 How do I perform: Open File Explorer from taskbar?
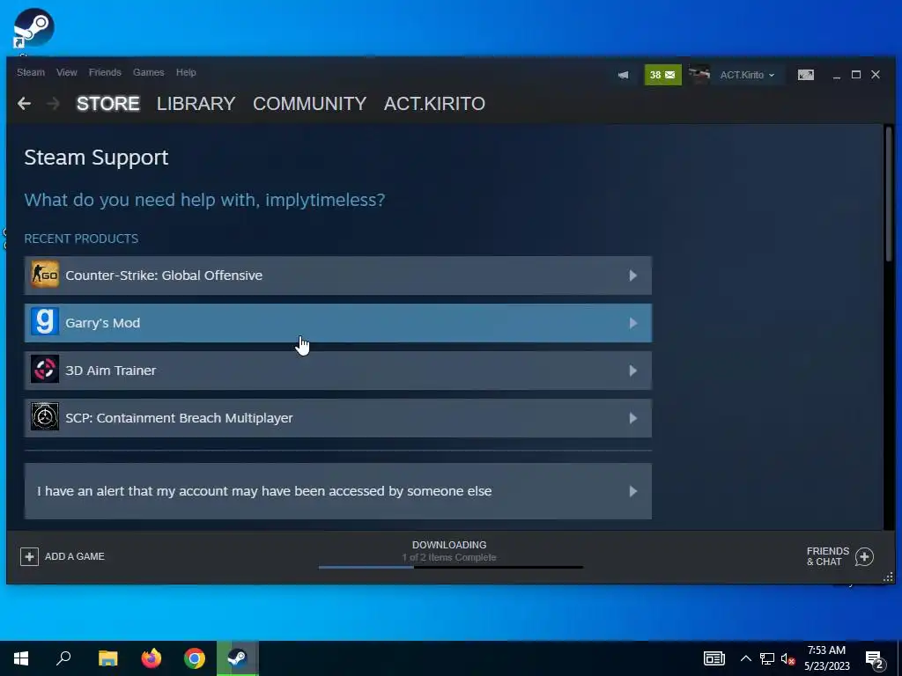pos(107,658)
